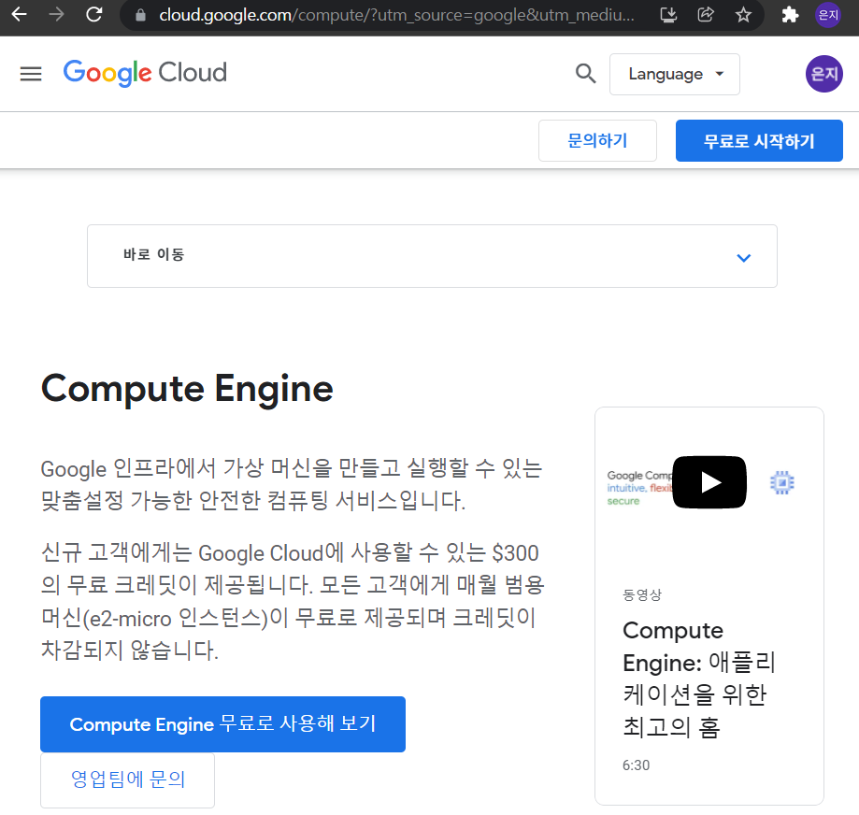The height and width of the screenshot is (815, 859).
Task: Click the Google Cloud logo
Action: tap(145, 73)
